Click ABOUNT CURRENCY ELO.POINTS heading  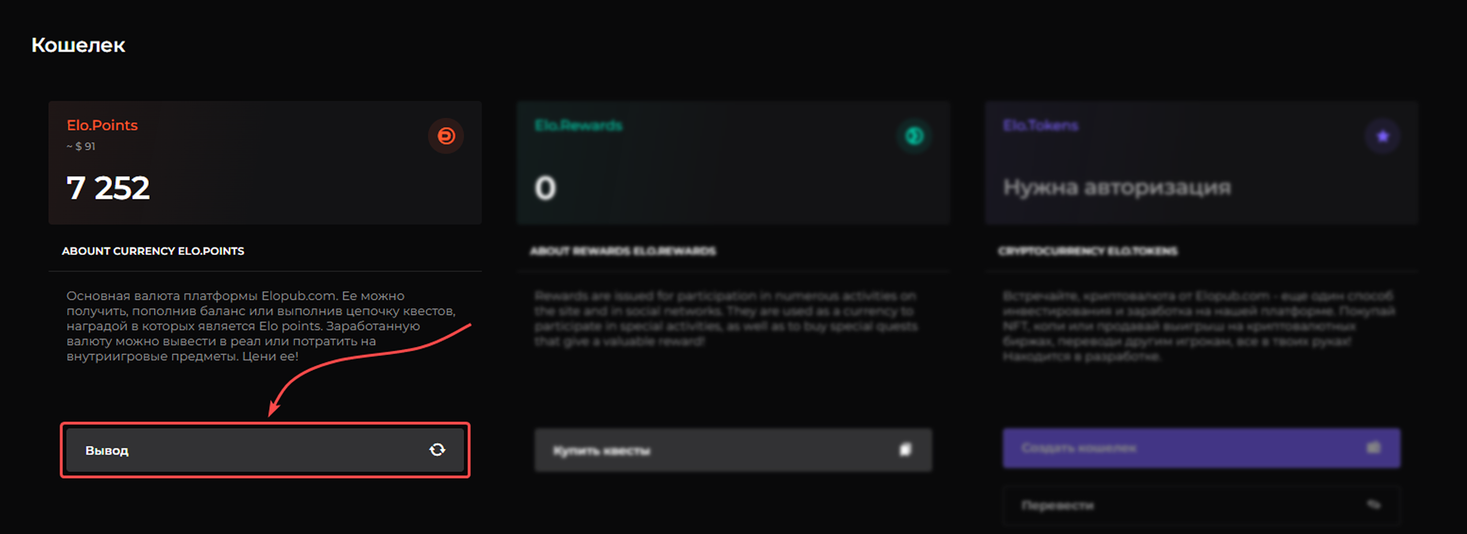tap(152, 251)
